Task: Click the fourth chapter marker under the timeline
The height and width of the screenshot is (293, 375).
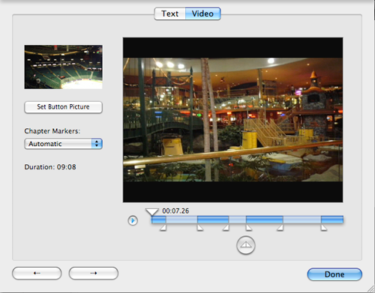Action: point(249,228)
